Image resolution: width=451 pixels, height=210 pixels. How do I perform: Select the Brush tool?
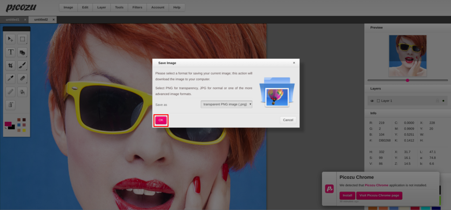(22, 65)
